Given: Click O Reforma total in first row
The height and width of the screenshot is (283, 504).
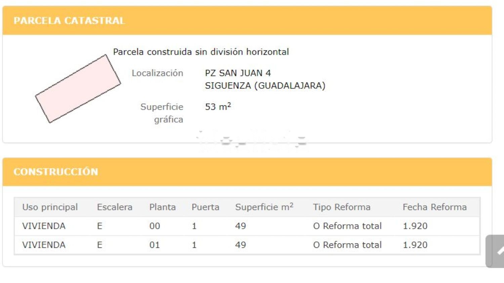Looking at the screenshot, I should [x=347, y=226].
